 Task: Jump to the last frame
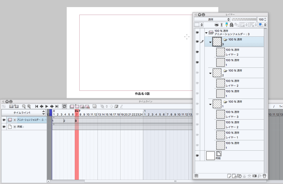57,106
